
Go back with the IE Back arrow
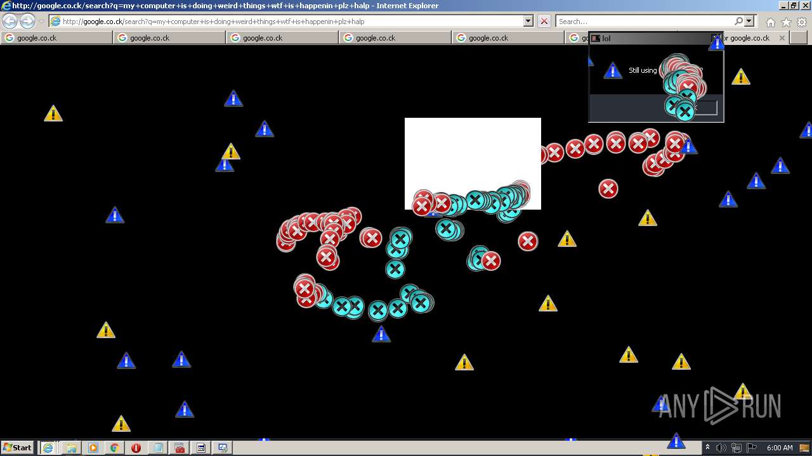click(x=10, y=21)
